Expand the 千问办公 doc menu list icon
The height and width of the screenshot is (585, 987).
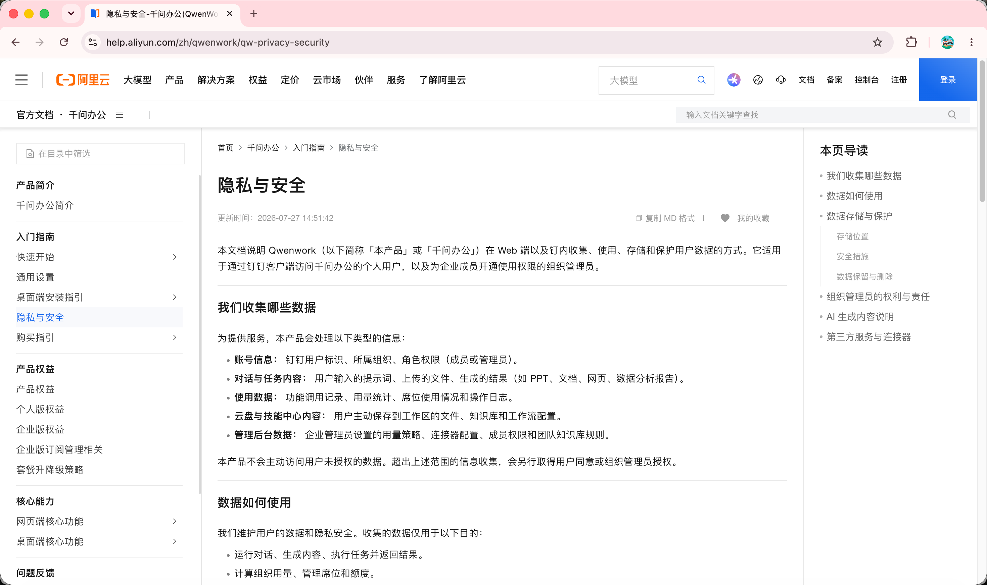point(120,115)
